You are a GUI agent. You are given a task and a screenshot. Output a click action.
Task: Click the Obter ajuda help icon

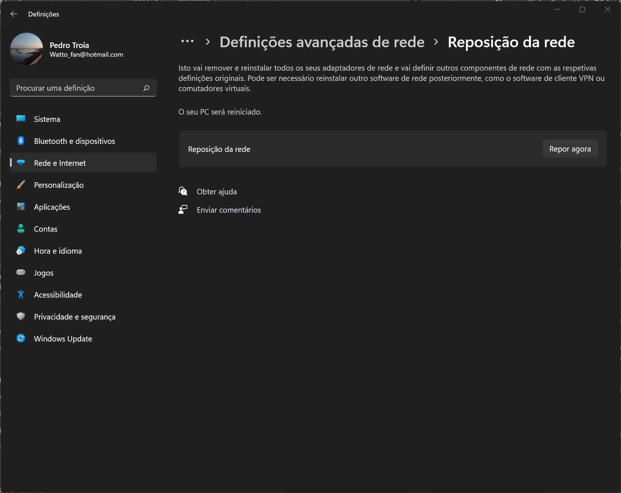pyautogui.click(x=183, y=191)
